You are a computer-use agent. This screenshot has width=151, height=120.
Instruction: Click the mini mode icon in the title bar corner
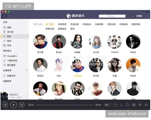pos(147,12)
